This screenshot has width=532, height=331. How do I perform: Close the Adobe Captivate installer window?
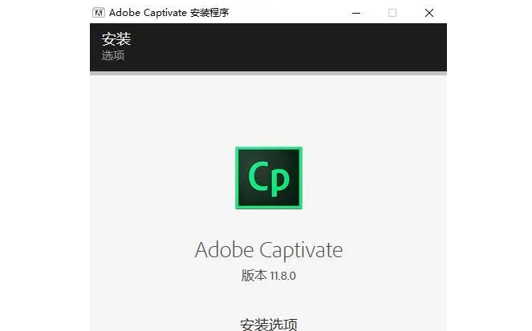click(x=429, y=13)
